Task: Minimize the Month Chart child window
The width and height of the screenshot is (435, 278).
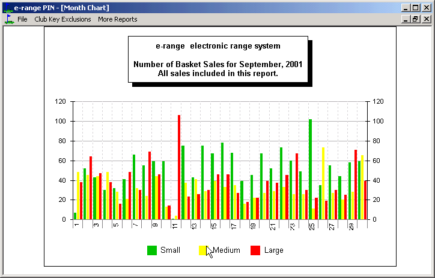Action: coord(406,19)
